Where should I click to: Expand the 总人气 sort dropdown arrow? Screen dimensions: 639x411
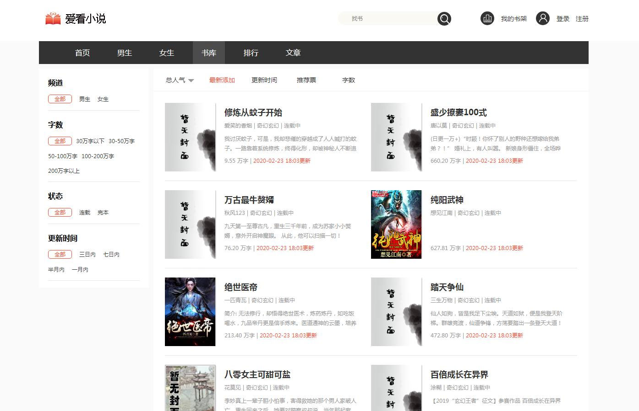coord(191,80)
